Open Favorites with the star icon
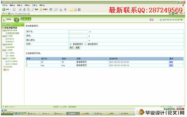 click(41, 9)
